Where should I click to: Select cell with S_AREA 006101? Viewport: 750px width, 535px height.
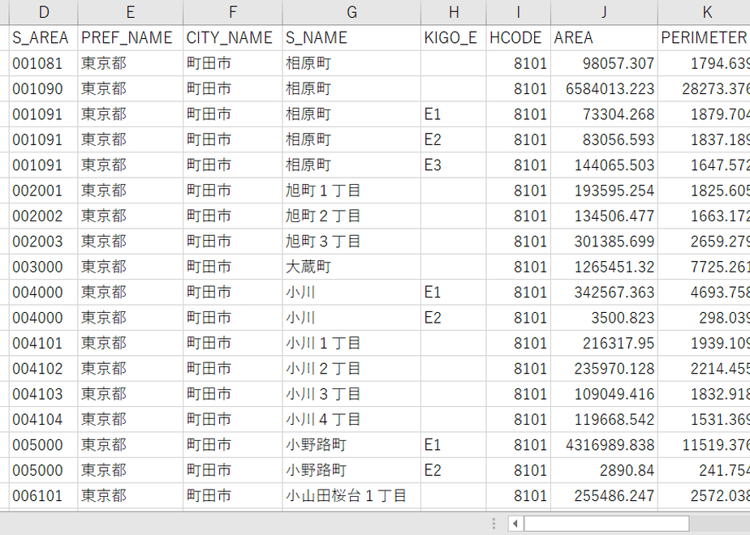44,496
